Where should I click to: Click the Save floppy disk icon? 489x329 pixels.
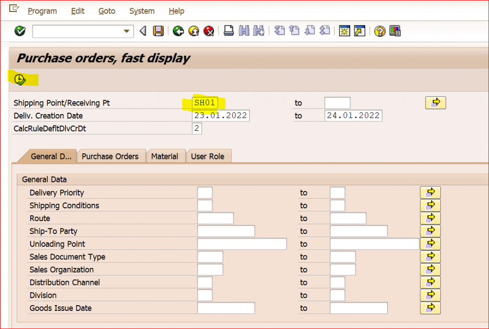[158, 31]
